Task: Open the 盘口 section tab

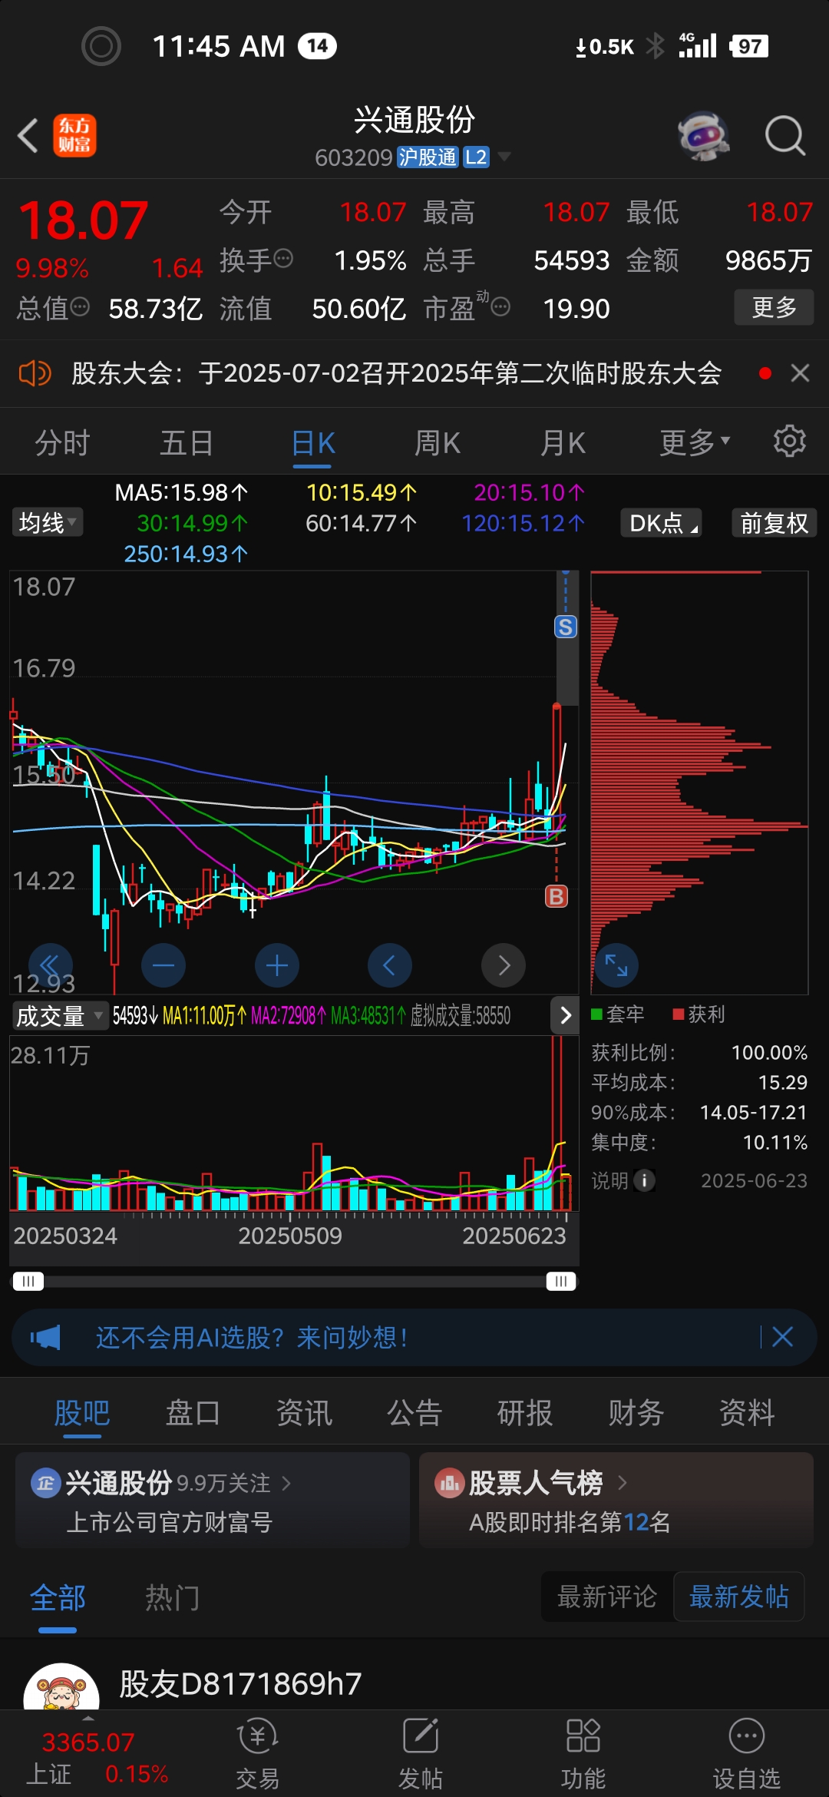Action: tap(193, 1412)
